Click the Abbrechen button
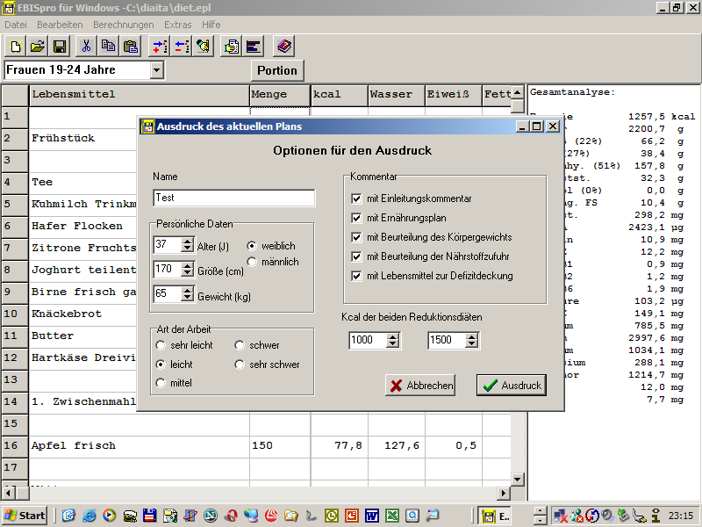 (x=420, y=385)
